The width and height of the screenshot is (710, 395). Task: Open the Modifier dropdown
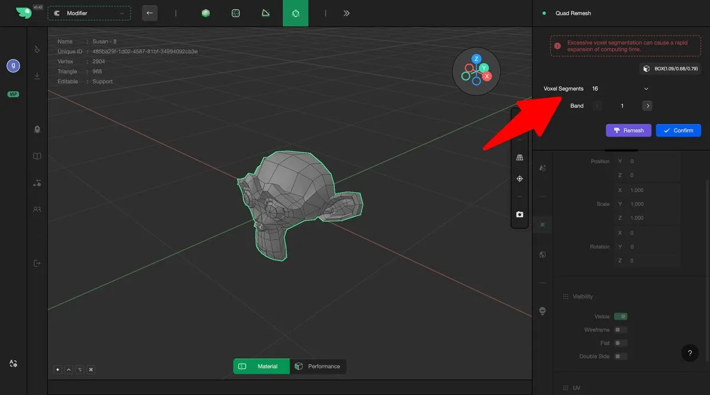point(89,13)
